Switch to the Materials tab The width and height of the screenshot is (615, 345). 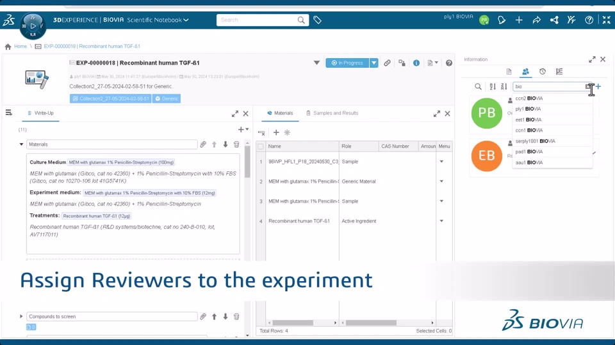tap(280, 113)
